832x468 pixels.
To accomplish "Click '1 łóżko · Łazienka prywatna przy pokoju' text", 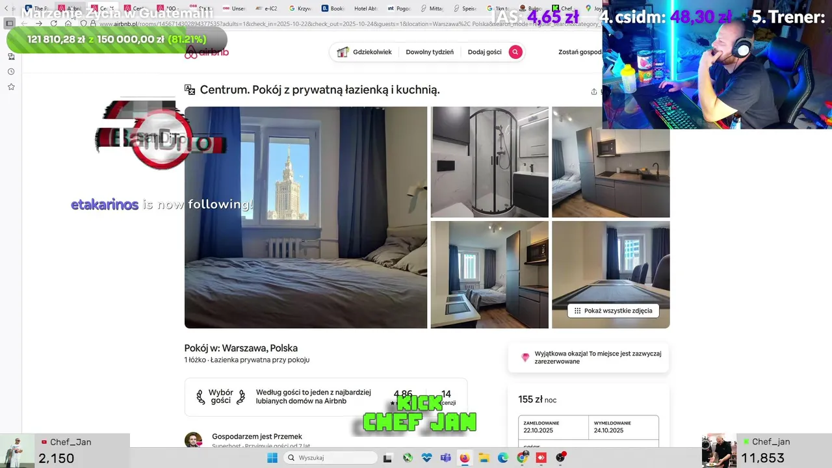I will tap(247, 359).
